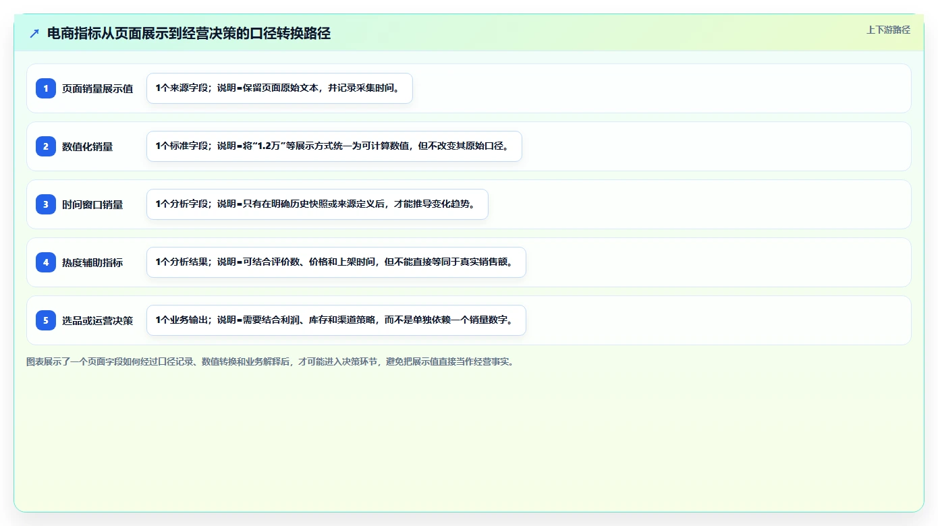Image resolution: width=938 pixels, height=526 pixels.
Task: Click the box starting 1个标准字段
Action: [x=334, y=146]
